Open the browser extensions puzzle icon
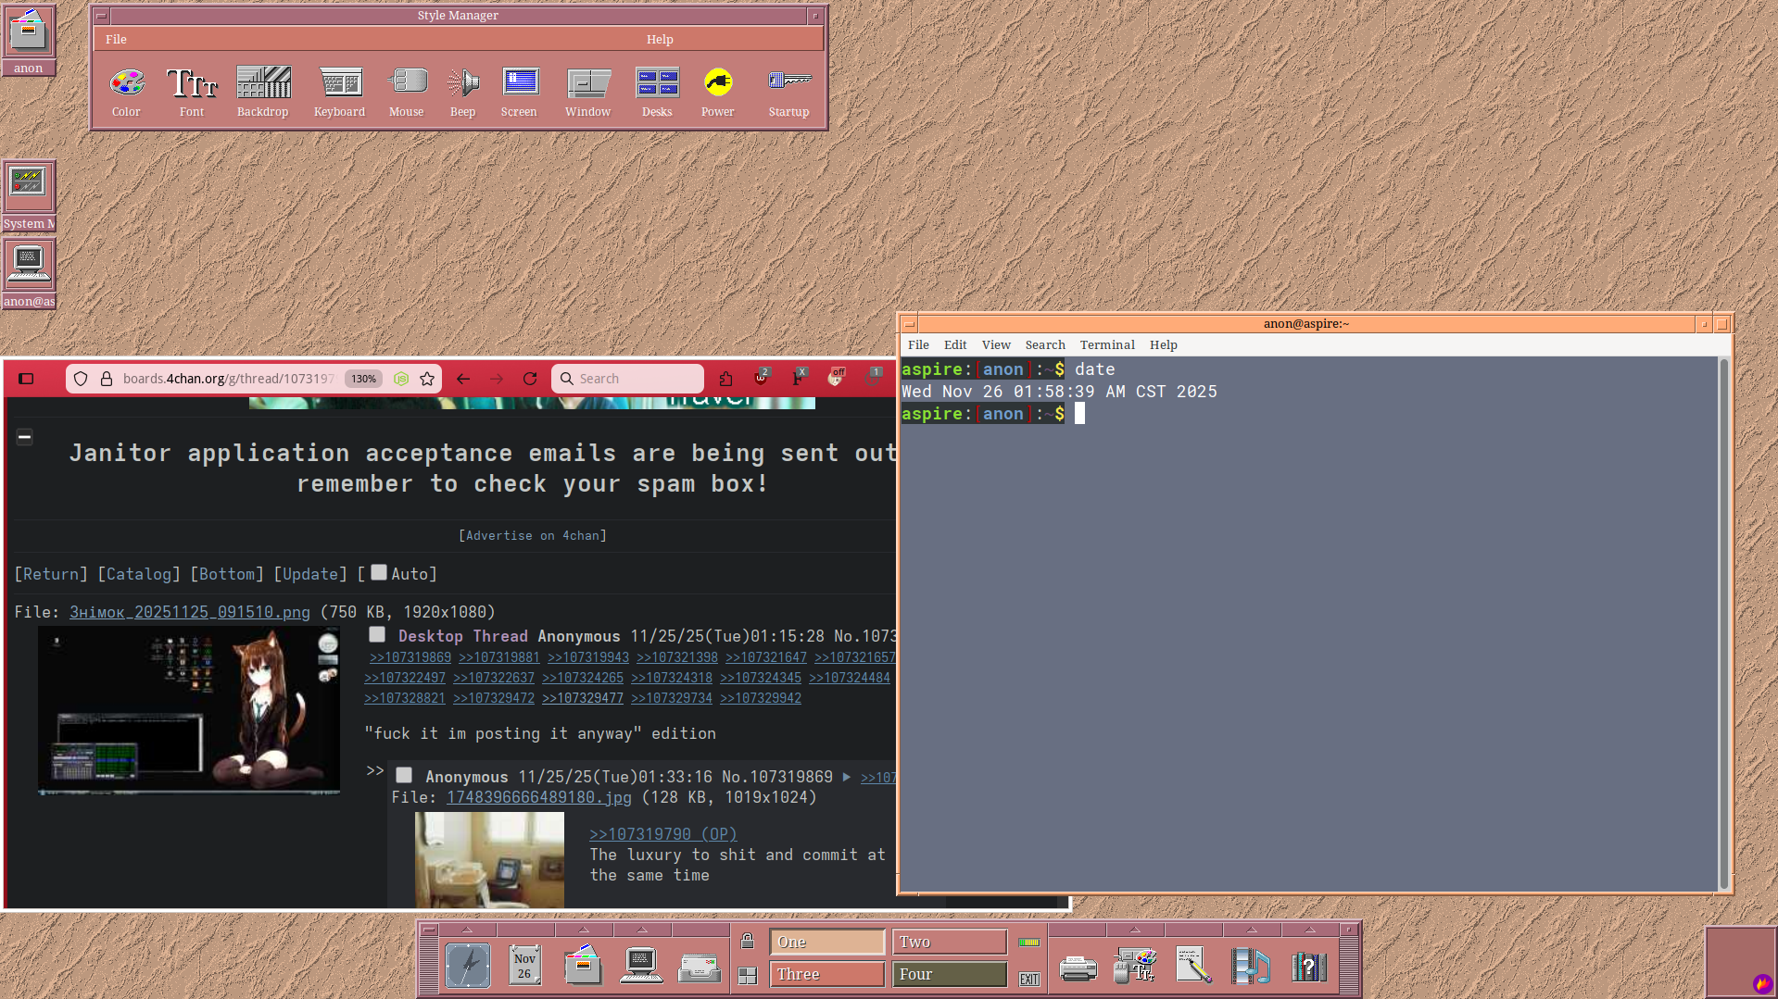1778x999 pixels. pyautogui.click(x=725, y=379)
